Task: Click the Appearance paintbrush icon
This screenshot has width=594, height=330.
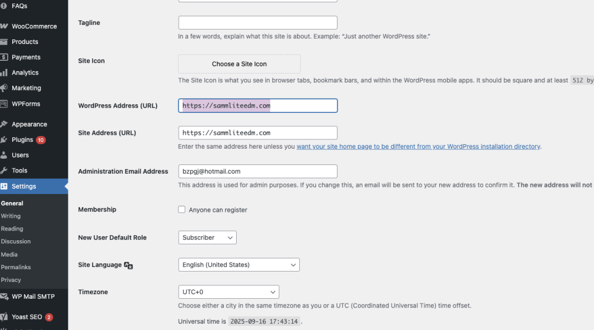Action: coord(4,124)
